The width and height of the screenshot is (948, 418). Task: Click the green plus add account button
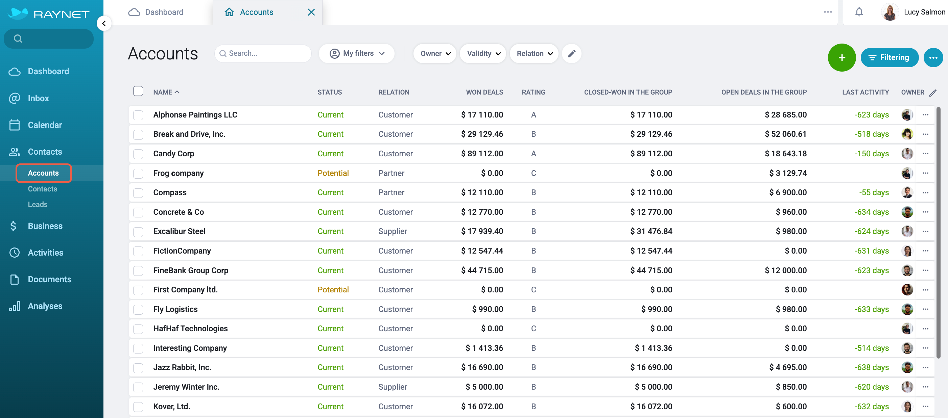coord(841,57)
